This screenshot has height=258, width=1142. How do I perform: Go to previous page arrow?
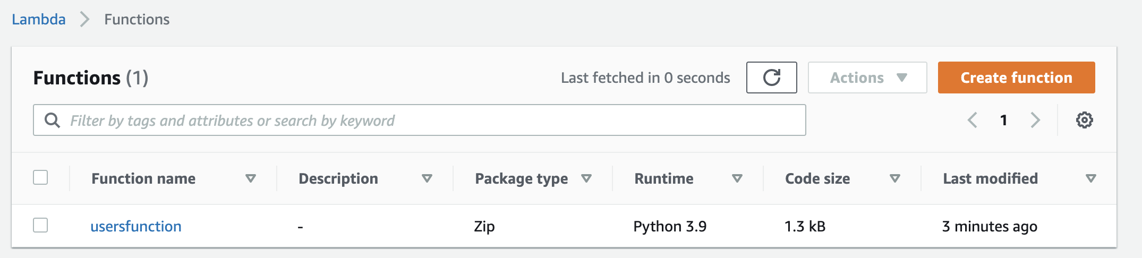tap(972, 120)
